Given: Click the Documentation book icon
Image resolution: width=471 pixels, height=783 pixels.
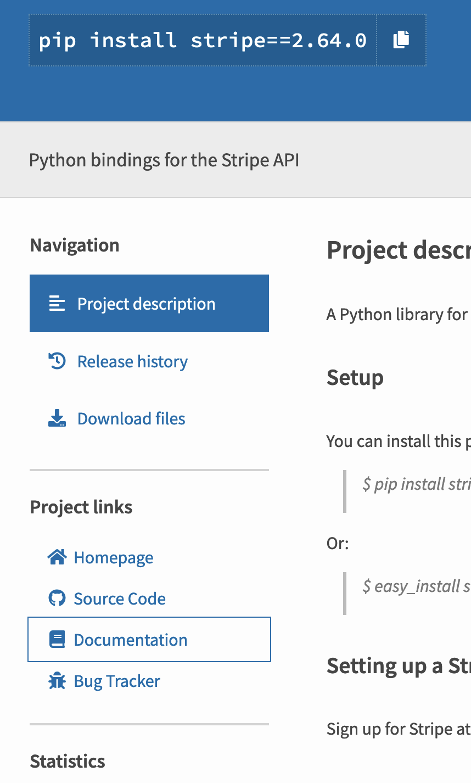Looking at the screenshot, I should click(57, 640).
